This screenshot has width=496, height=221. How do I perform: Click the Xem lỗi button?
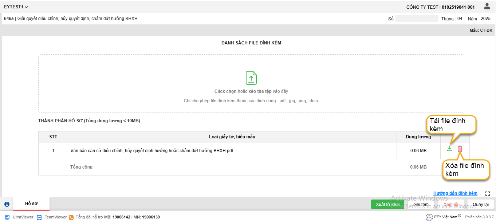(x=450, y=205)
